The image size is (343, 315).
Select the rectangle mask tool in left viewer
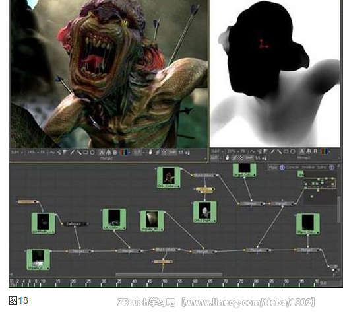86,153
